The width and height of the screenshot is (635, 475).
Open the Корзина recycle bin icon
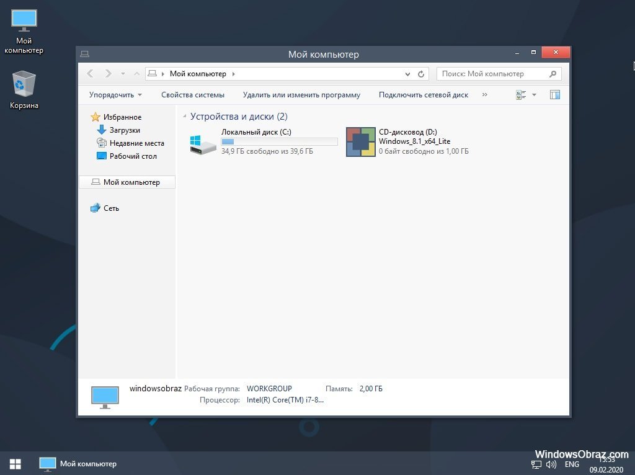pos(24,90)
